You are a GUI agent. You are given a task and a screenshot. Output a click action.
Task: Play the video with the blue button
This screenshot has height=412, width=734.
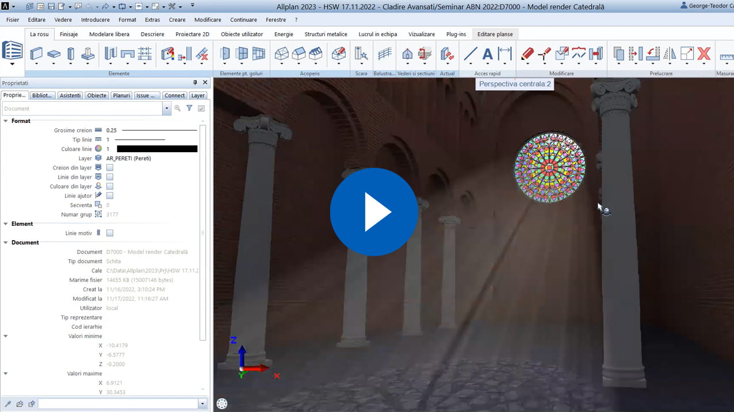click(x=374, y=211)
